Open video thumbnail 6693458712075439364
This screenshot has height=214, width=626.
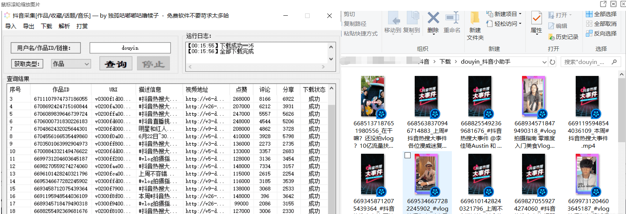pyautogui.click(x=373, y=175)
